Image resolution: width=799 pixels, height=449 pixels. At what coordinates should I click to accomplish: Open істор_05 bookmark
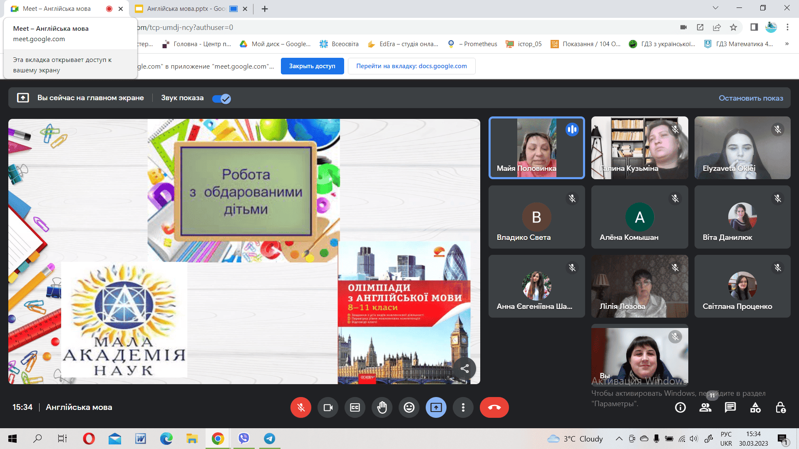coord(524,44)
